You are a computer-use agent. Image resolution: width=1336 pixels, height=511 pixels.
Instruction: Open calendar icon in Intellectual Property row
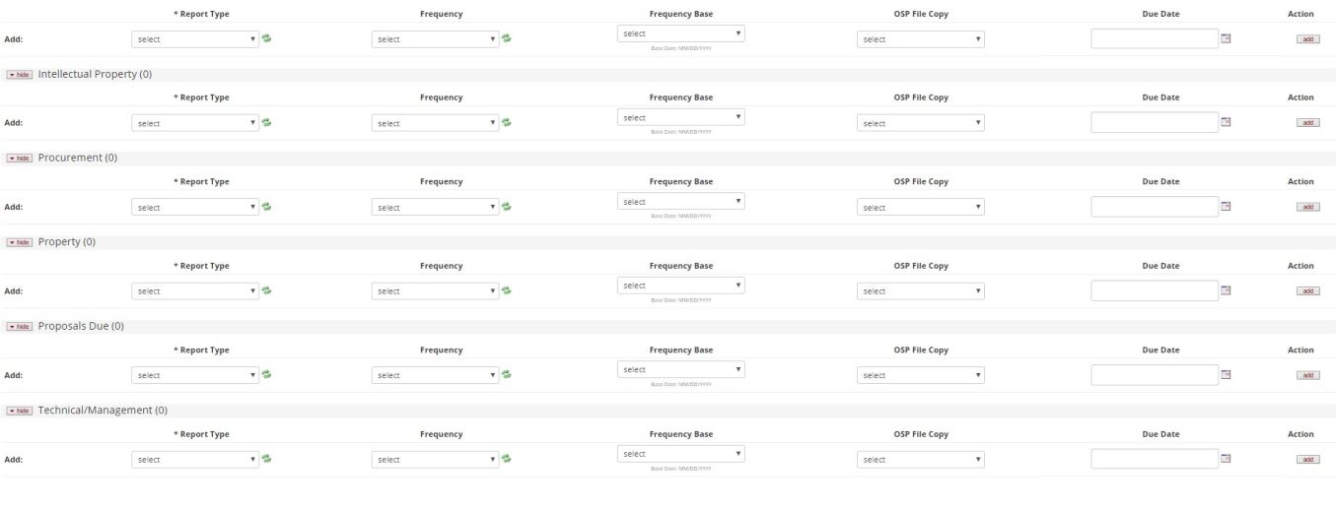pos(1227,122)
